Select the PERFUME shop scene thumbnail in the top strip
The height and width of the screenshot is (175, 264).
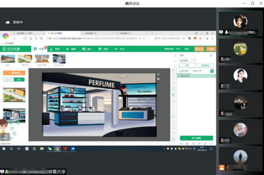(59, 59)
